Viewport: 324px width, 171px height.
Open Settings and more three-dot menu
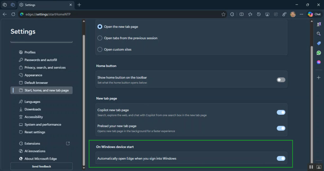coord(301,14)
